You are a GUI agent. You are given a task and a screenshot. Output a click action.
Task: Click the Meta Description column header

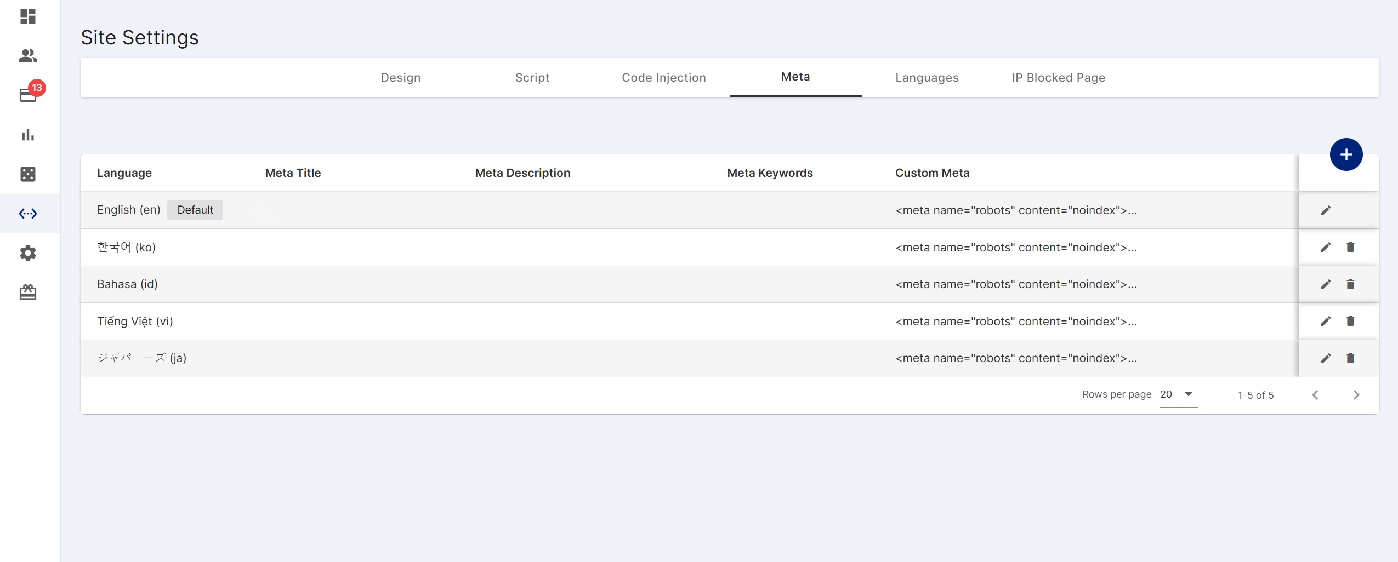[522, 173]
